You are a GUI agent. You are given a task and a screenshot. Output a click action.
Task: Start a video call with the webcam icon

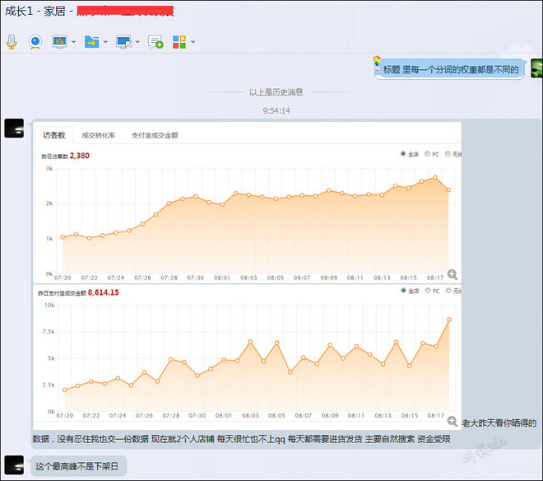coord(35,42)
